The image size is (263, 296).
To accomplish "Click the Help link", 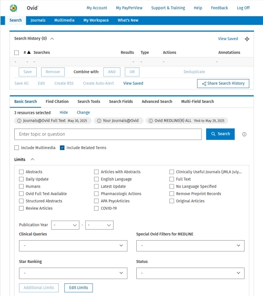I will 198,8.
